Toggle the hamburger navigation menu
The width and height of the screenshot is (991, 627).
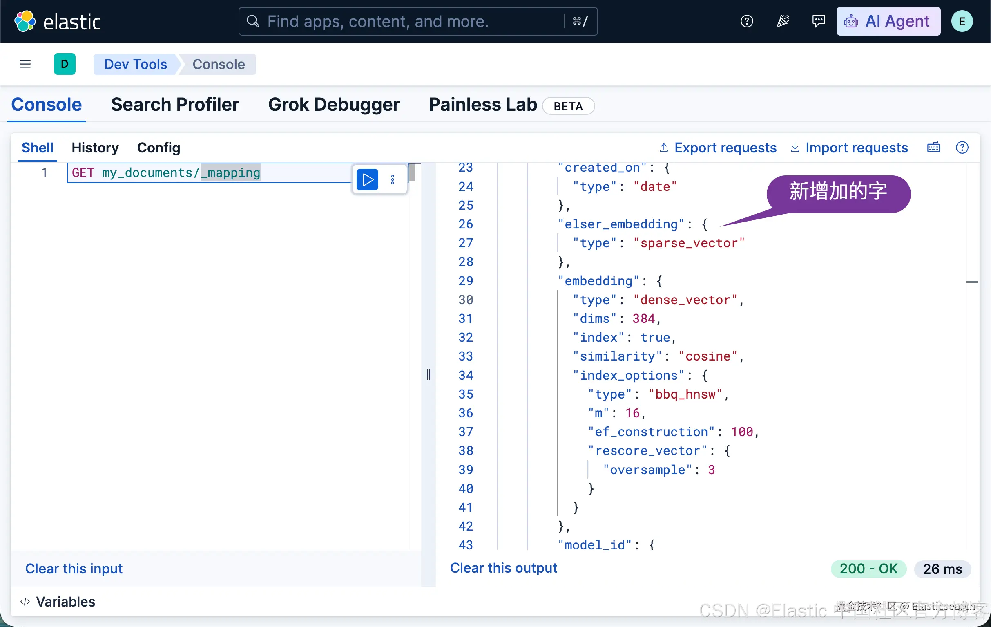click(25, 64)
